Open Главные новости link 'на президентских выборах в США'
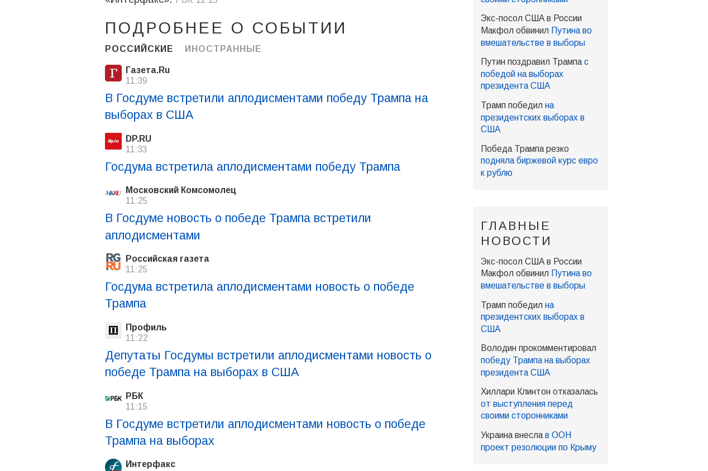 pyautogui.click(x=533, y=317)
